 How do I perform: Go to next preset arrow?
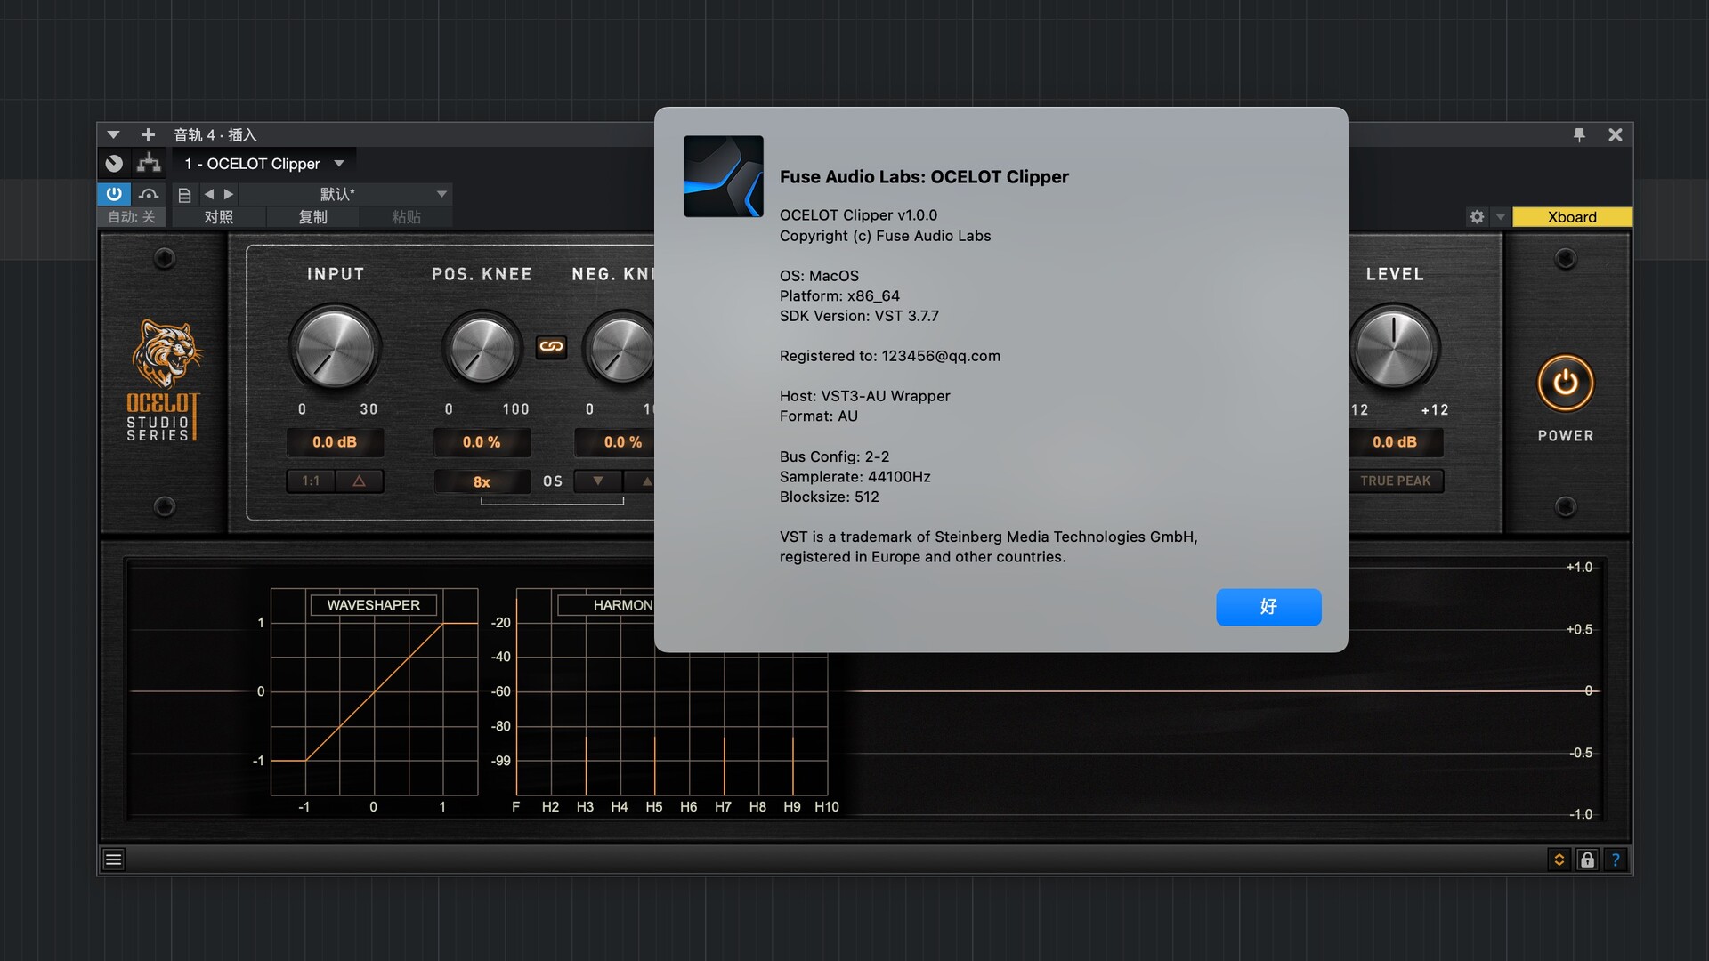click(229, 194)
